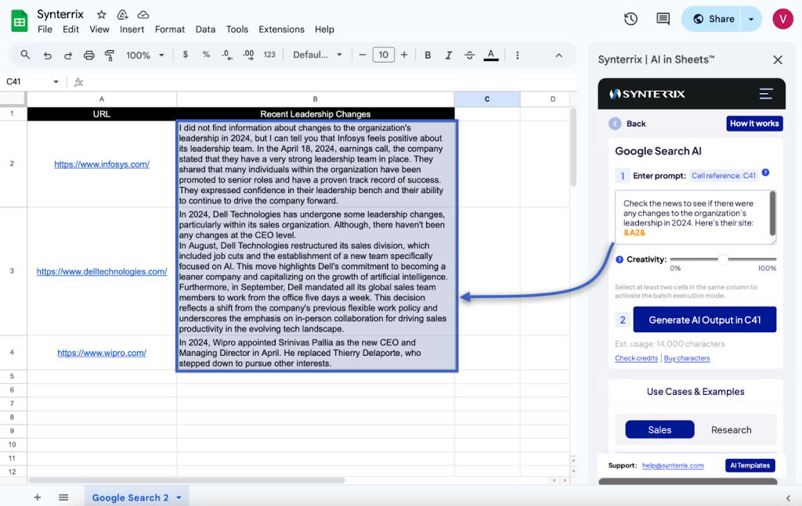
Task: Open the wipro.com link in A4
Action: pyautogui.click(x=102, y=352)
